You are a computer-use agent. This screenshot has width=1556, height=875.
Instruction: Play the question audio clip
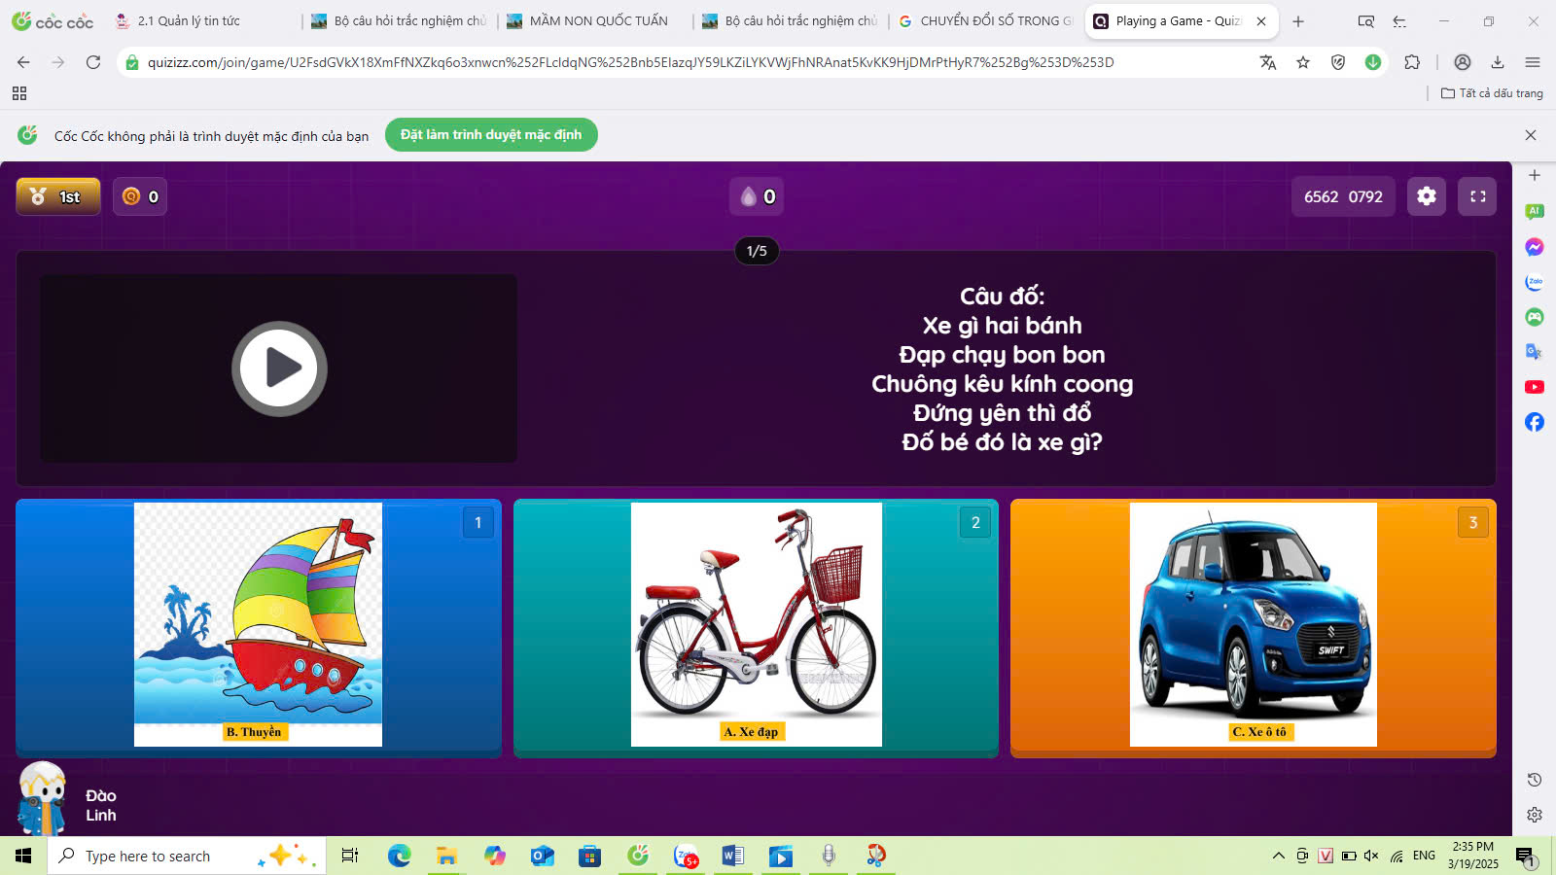[279, 368]
